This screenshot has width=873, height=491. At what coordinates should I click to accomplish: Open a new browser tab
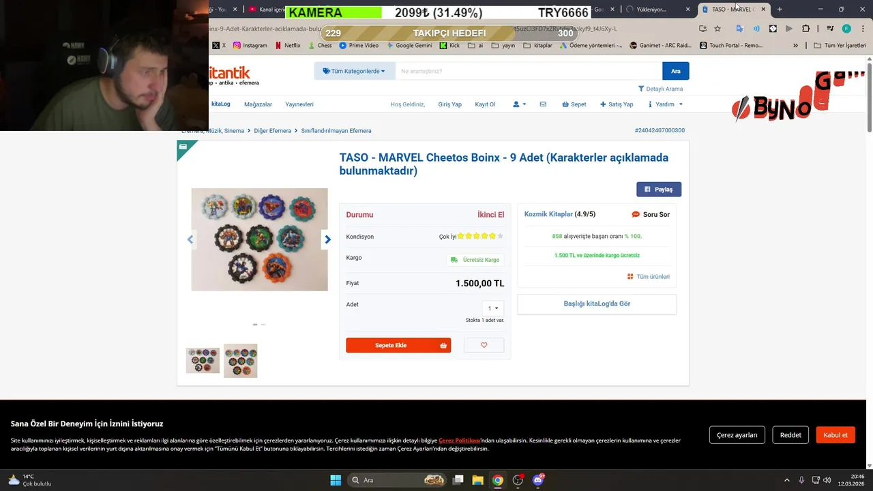click(x=780, y=10)
